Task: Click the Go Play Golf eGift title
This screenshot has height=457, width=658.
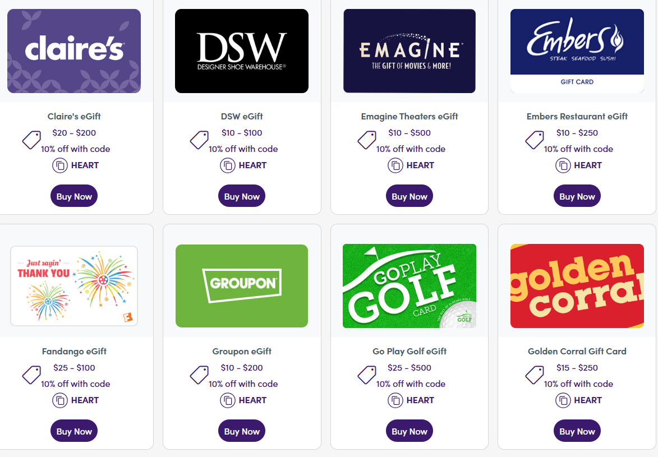Action: coord(409,351)
